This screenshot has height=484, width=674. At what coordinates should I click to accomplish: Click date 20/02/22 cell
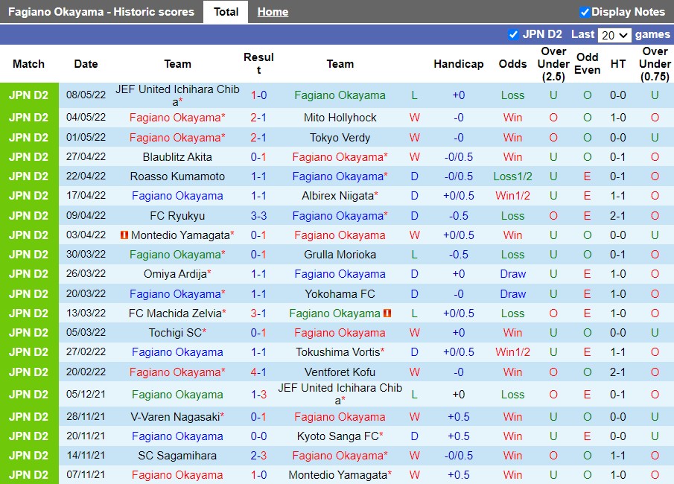[x=86, y=372]
